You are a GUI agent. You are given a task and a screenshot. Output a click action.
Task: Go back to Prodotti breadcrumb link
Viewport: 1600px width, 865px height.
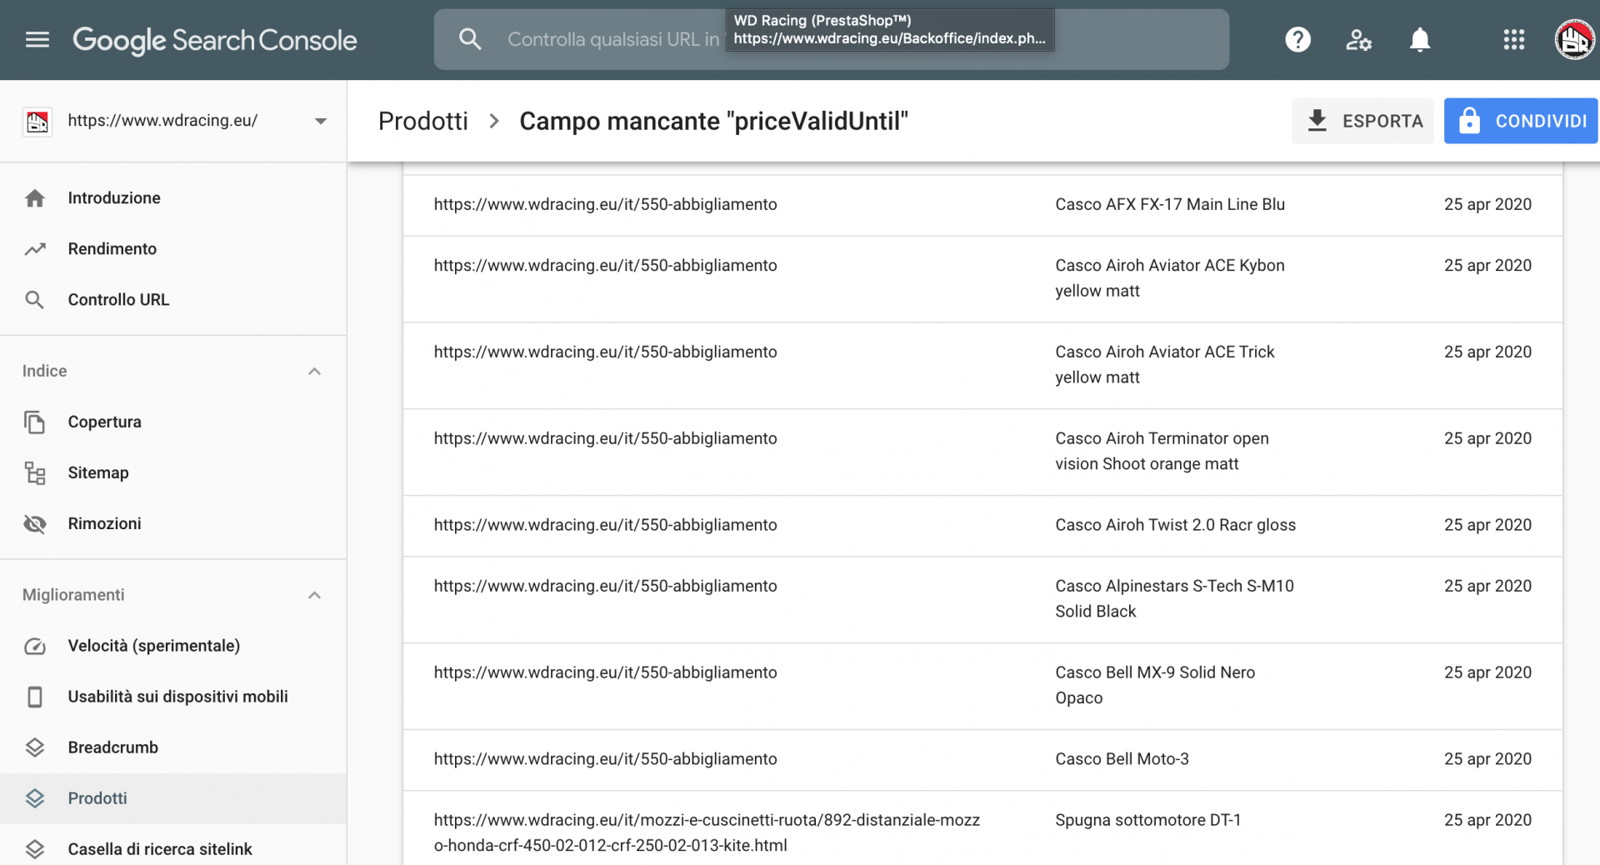click(x=423, y=122)
